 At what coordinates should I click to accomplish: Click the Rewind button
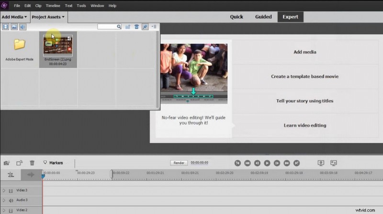coord(247,163)
